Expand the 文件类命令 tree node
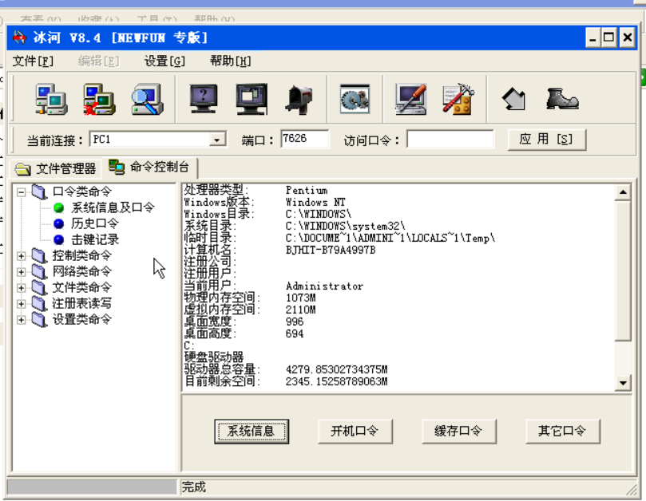The image size is (646, 501). point(21,288)
